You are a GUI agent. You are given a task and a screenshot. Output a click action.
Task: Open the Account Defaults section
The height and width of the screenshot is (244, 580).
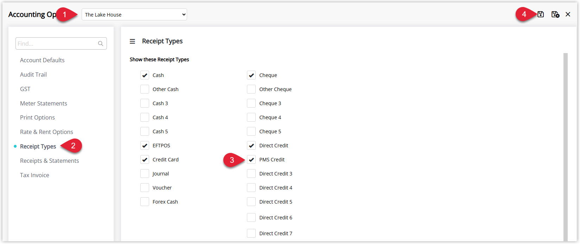[42, 60]
